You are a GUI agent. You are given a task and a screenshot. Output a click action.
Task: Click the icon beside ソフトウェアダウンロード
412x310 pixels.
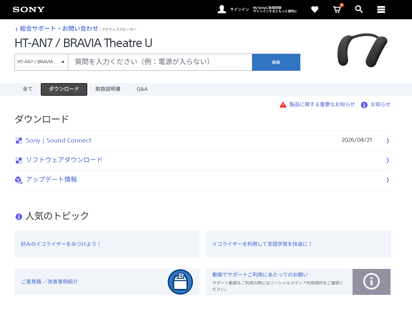tap(19, 160)
